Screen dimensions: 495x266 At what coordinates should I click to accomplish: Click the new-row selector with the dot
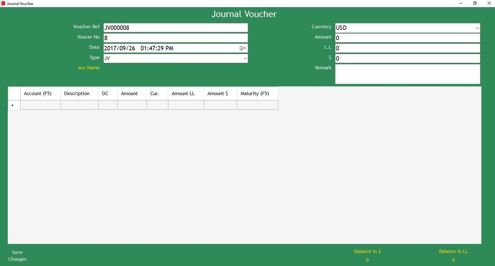pos(14,105)
